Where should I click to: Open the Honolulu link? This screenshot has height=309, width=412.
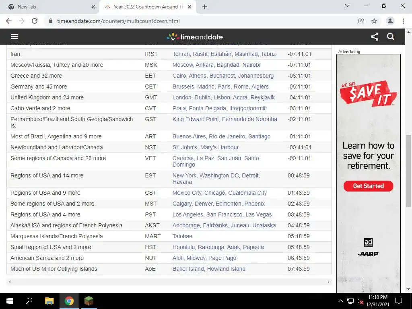pos(183,247)
